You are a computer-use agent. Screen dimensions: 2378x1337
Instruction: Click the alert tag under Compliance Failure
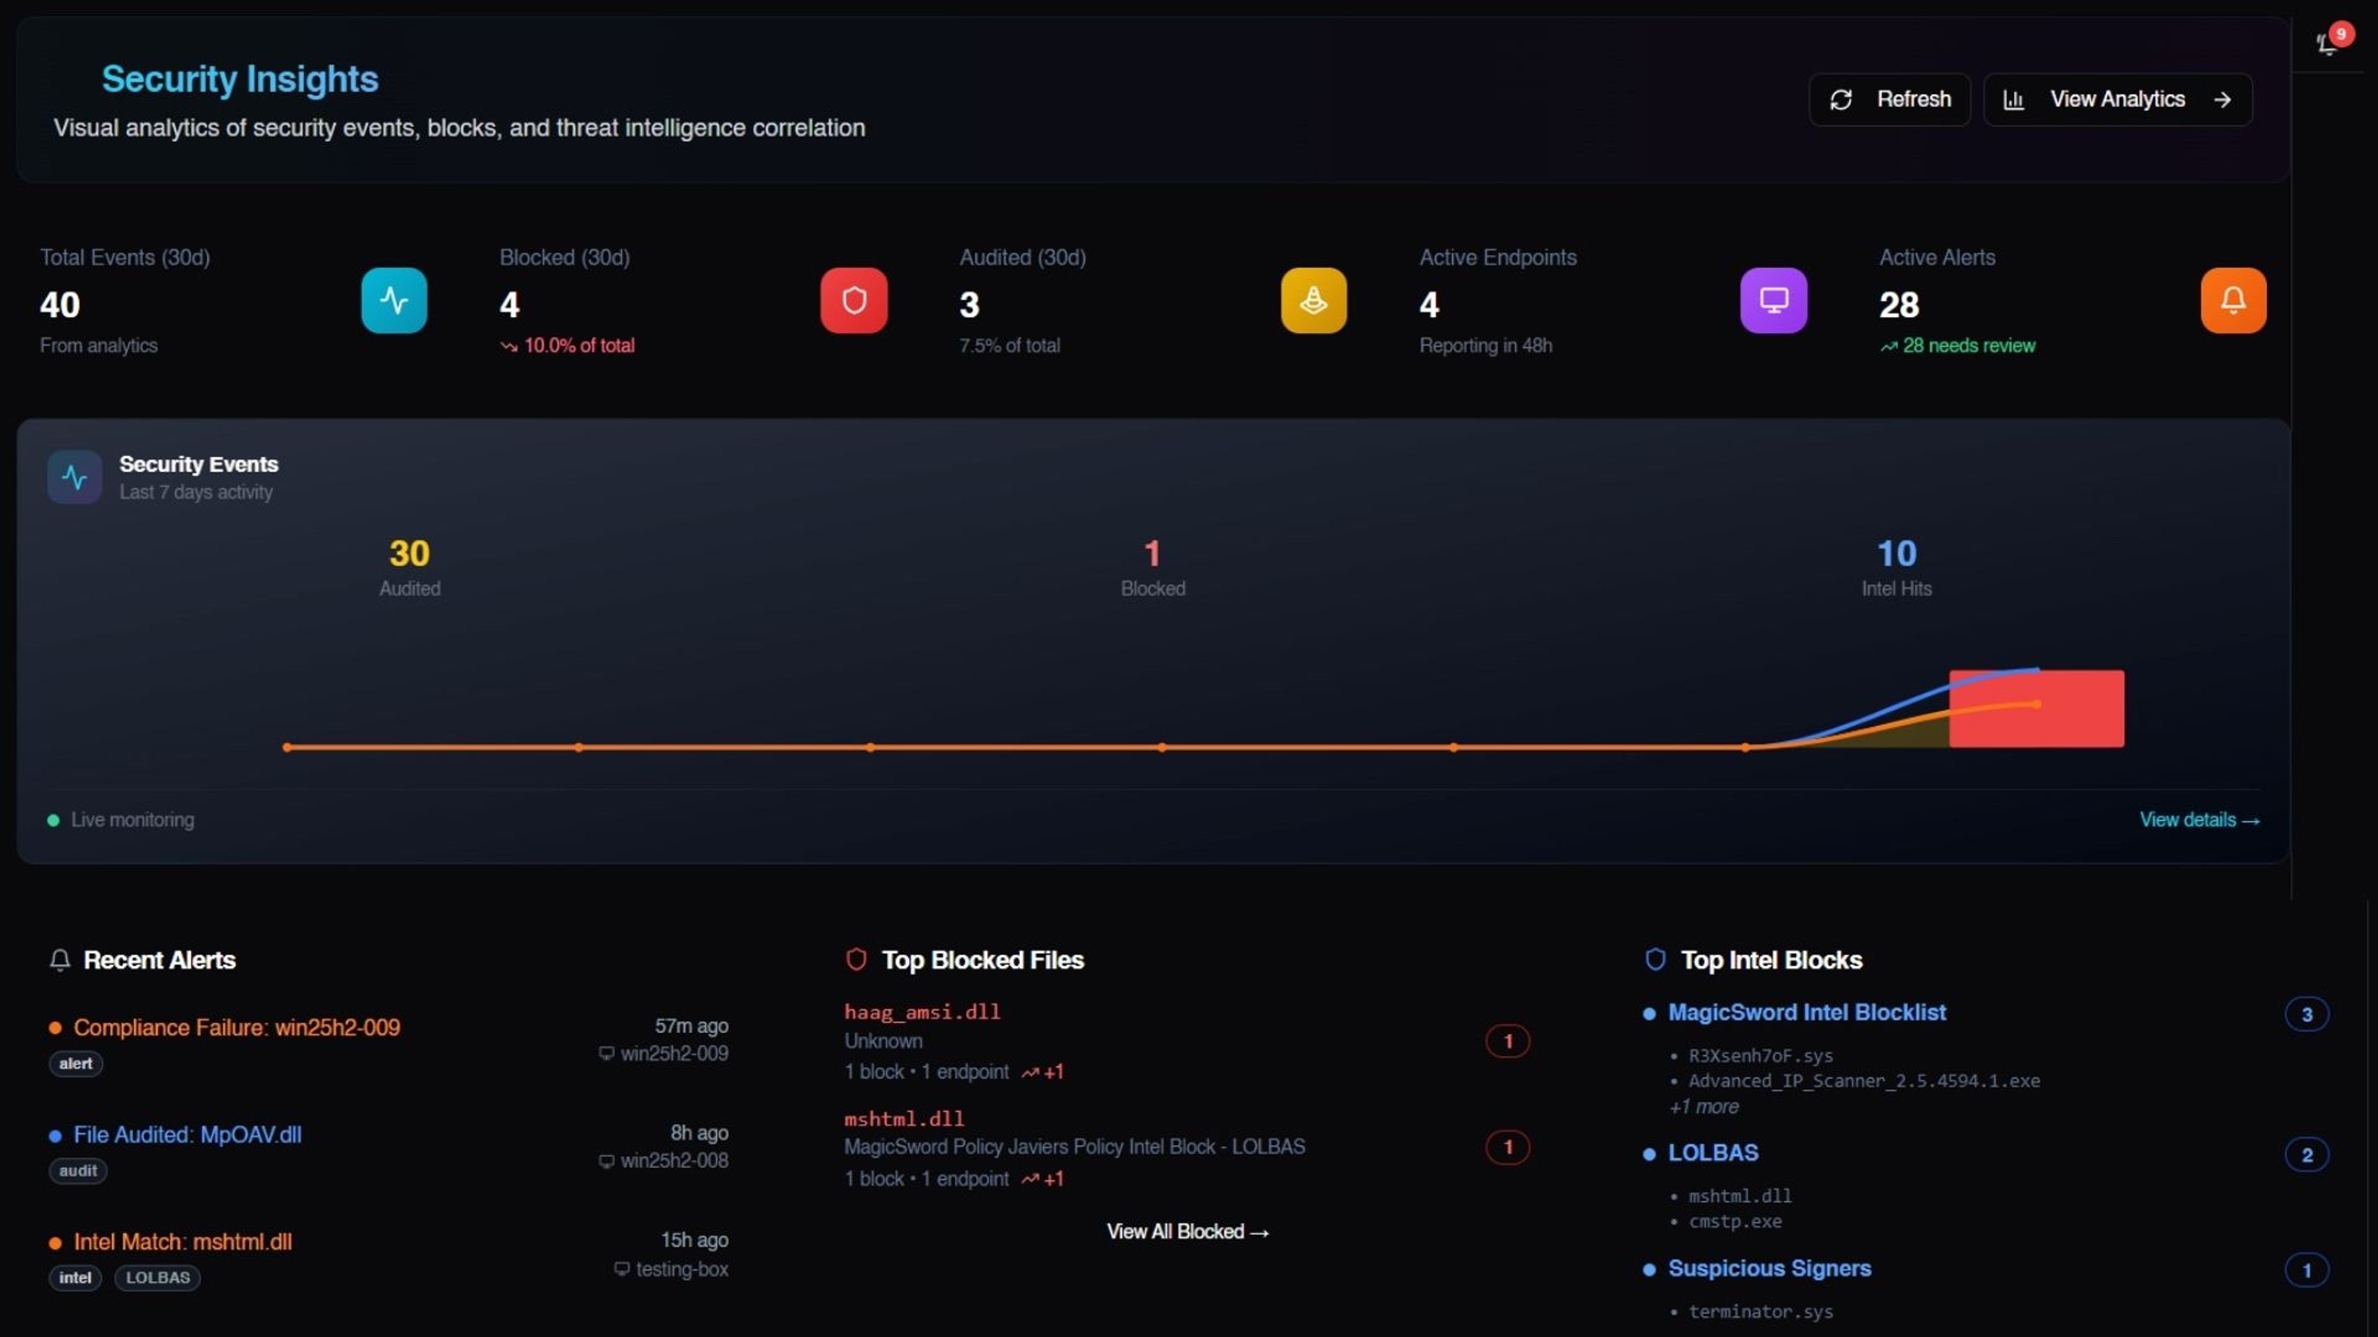click(76, 1064)
